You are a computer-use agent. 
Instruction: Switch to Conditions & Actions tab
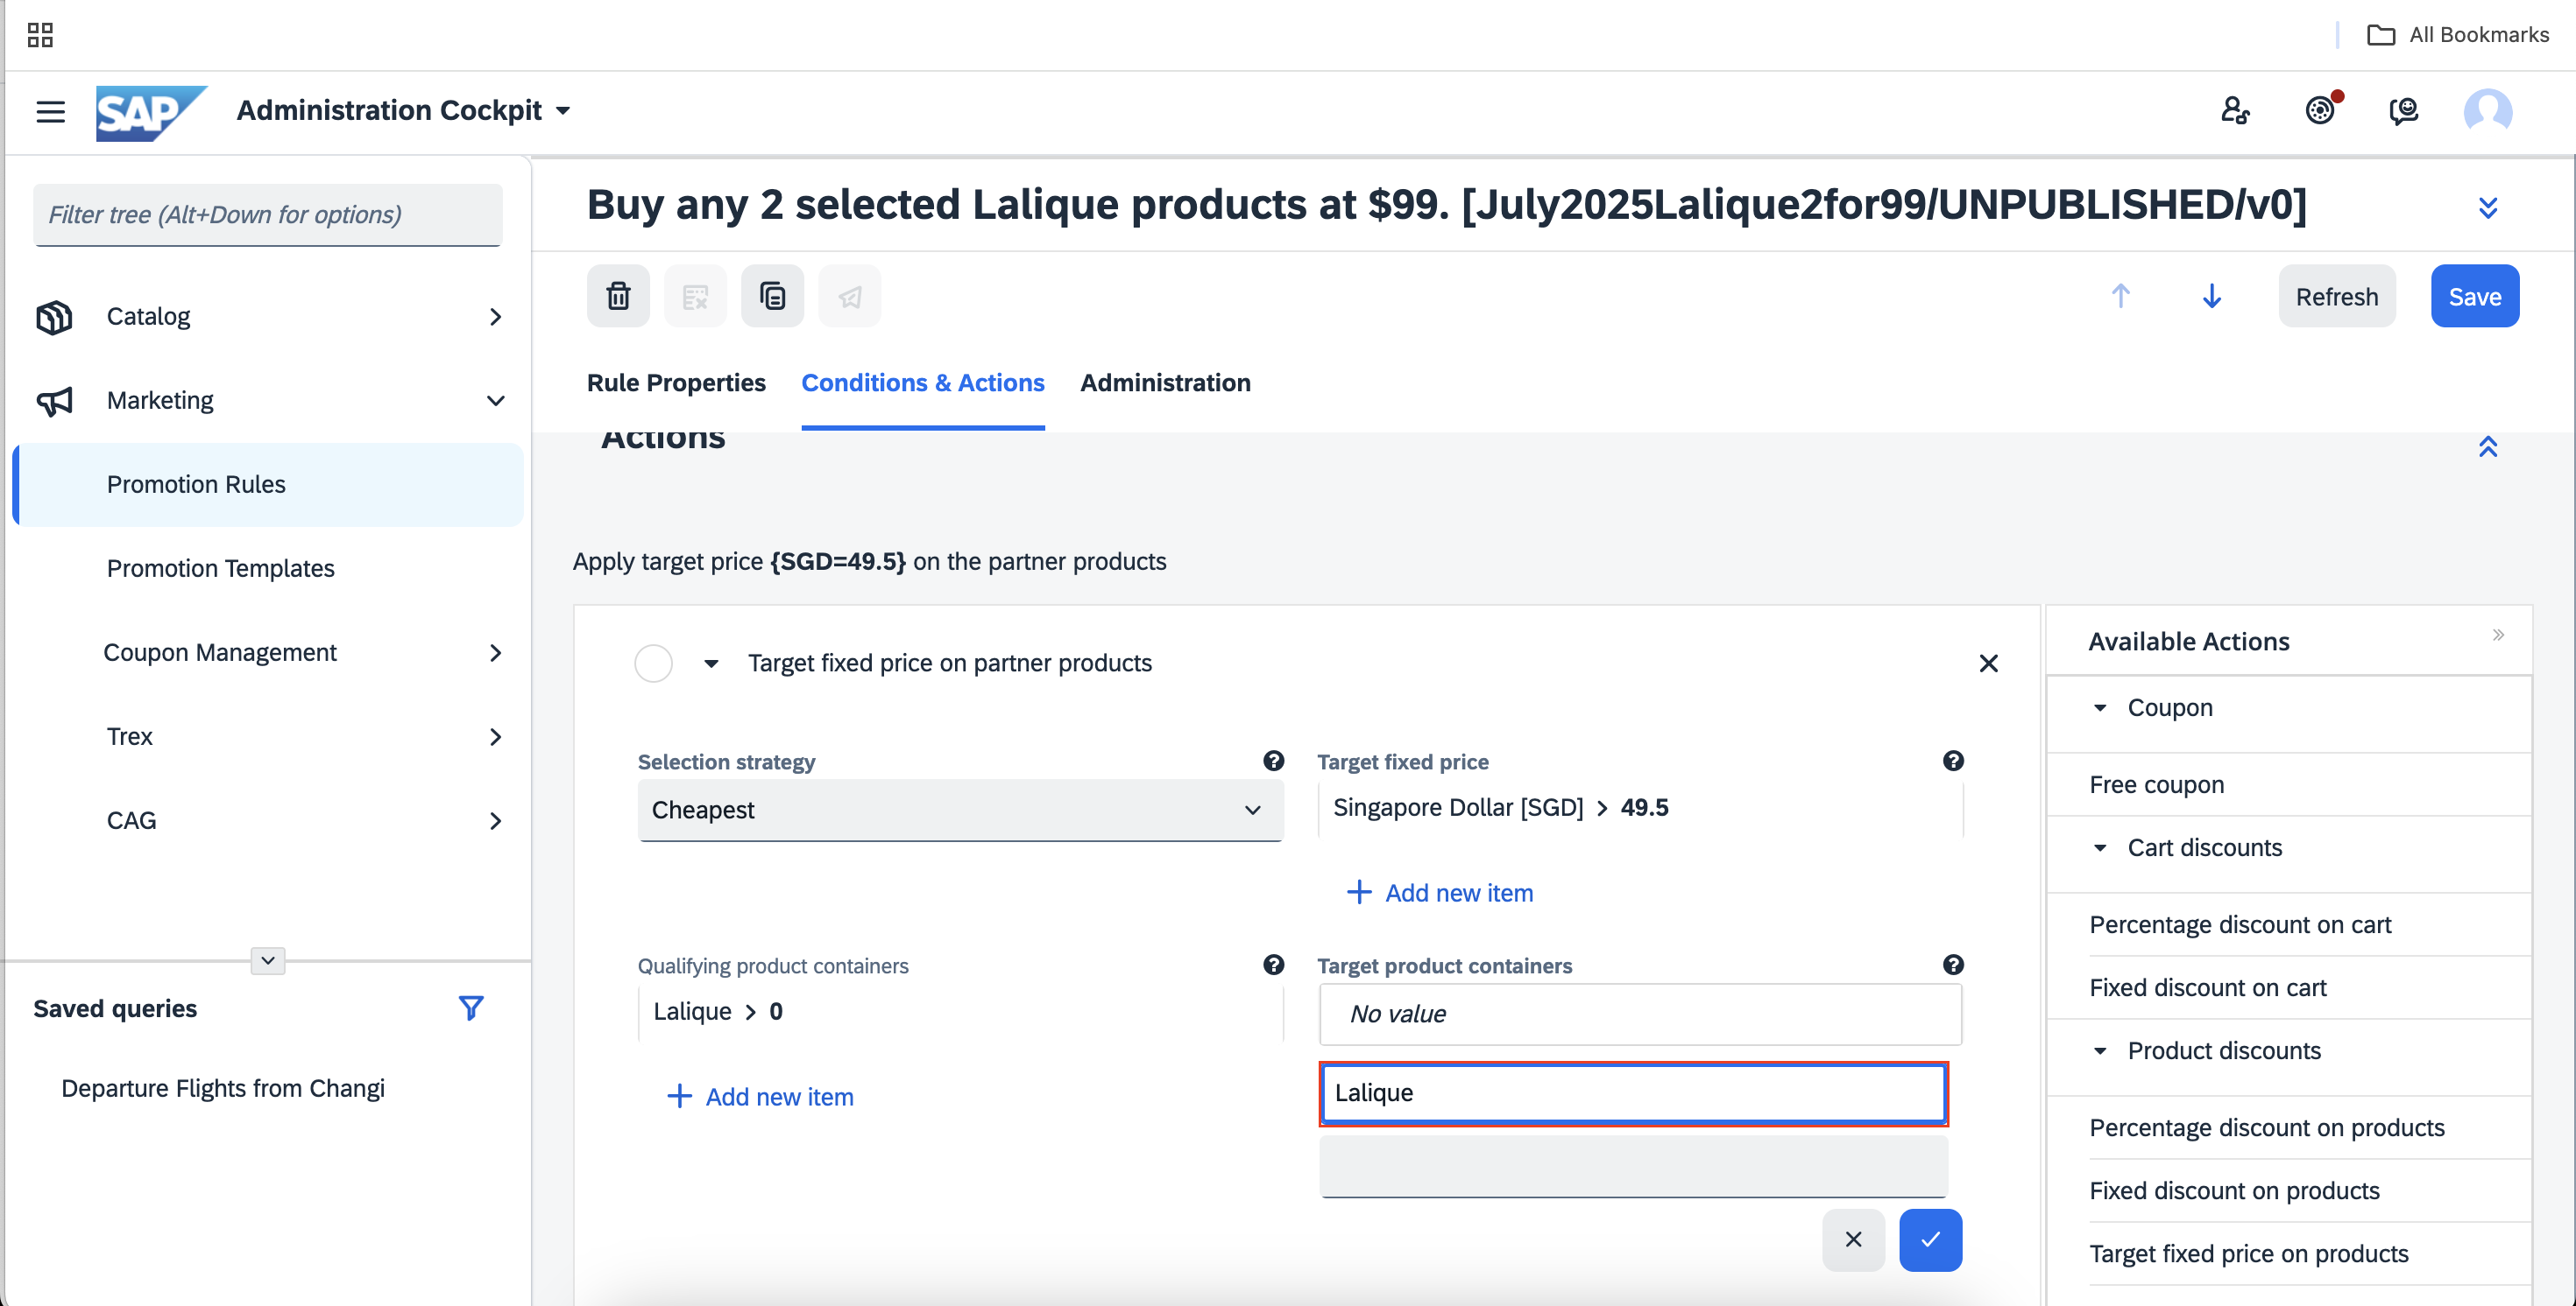pos(922,383)
